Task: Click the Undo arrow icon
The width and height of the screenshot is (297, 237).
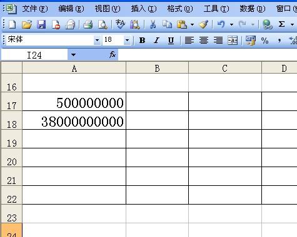Action: pyautogui.click(x=221, y=24)
